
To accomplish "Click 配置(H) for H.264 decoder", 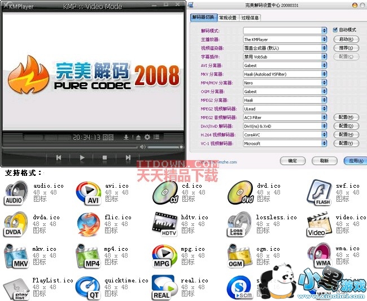I will click(346, 134).
